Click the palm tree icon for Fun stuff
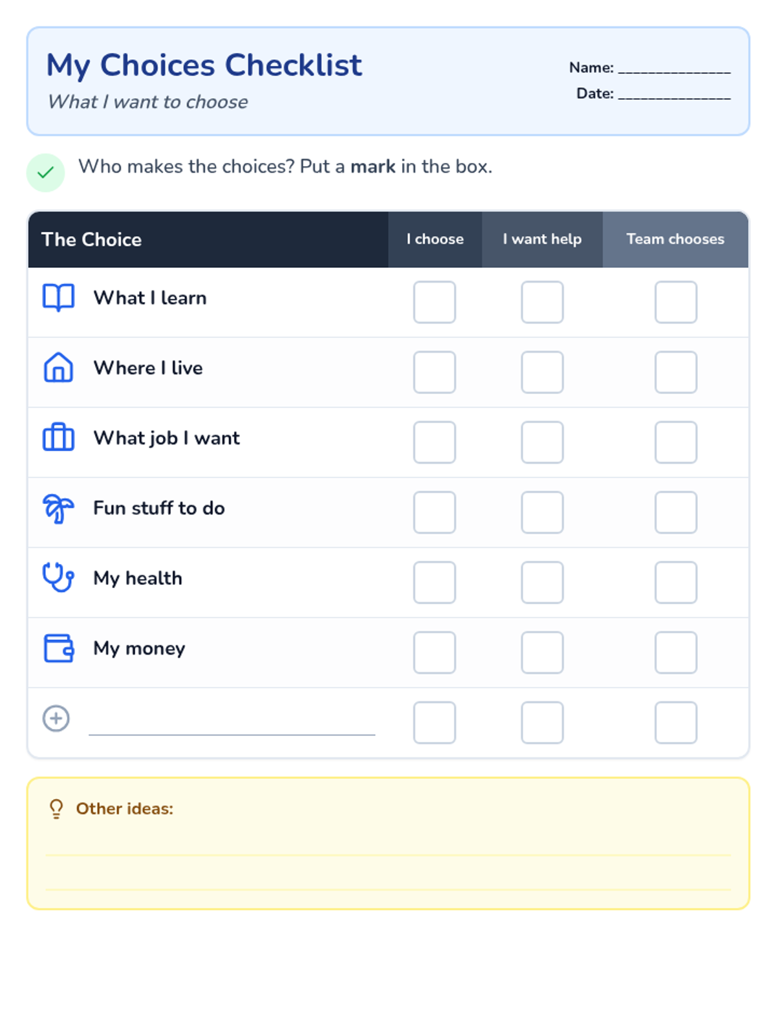Screen dimensions: 776x1035 58,508
